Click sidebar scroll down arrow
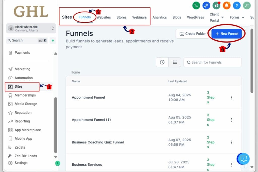This screenshot has width=258, height=172. pyautogui.click(x=56, y=157)
